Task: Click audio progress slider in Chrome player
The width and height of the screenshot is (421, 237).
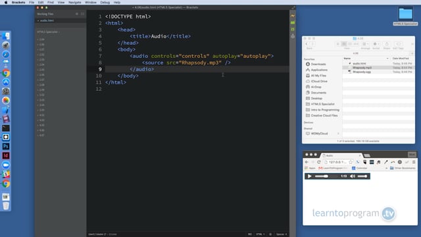Action: (326, 176)
